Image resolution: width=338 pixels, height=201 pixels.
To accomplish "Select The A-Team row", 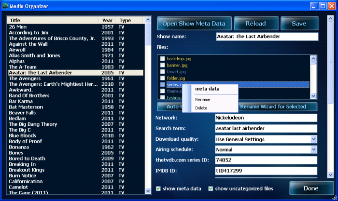I will (x=76, y=67).
